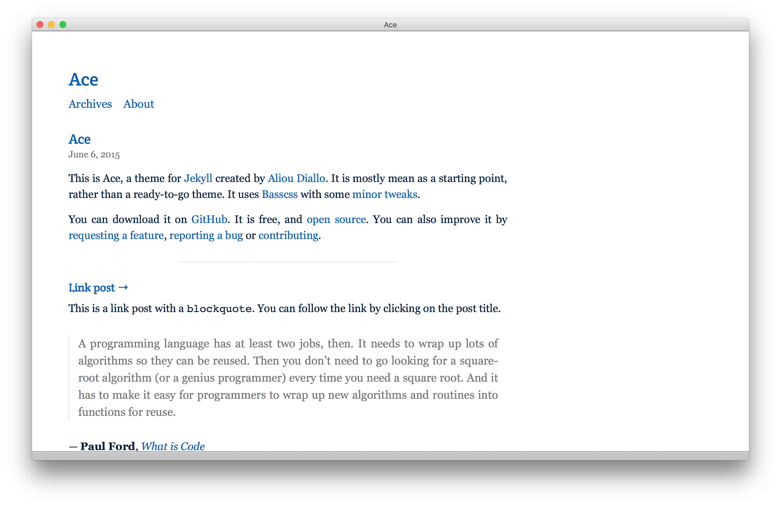Click the red close window button
This screenshot has height=506, width=781.
pos(40,25)
